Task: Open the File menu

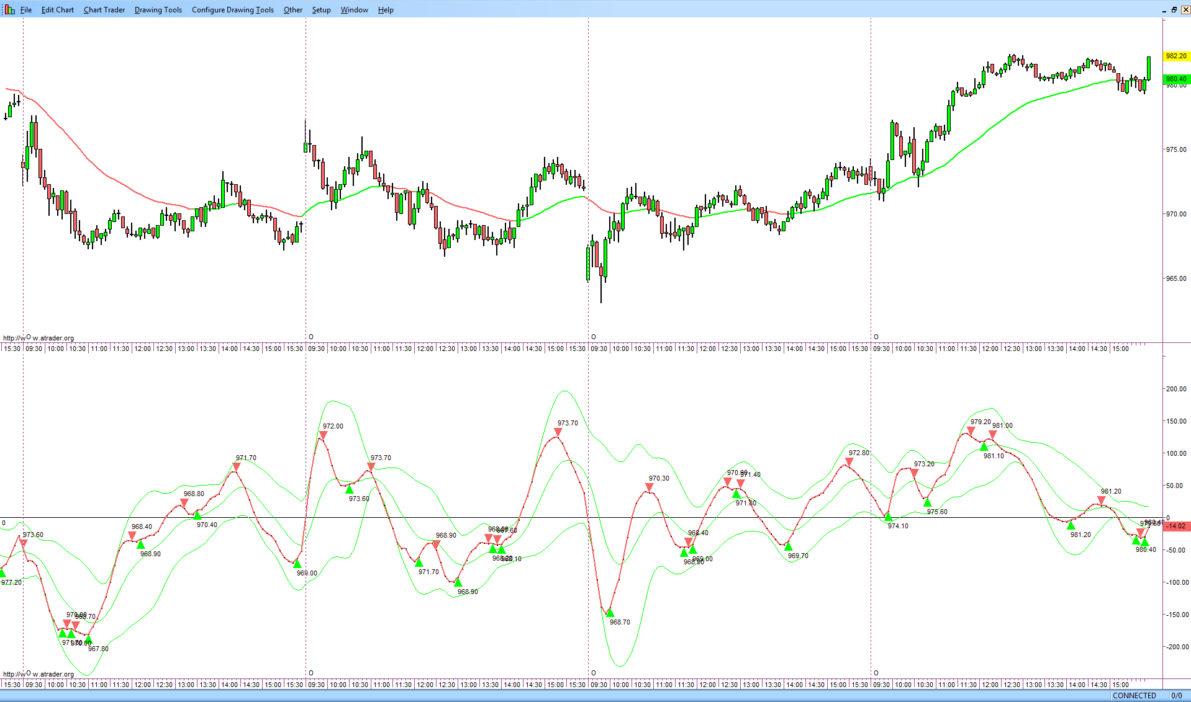Action: [26, 10]
